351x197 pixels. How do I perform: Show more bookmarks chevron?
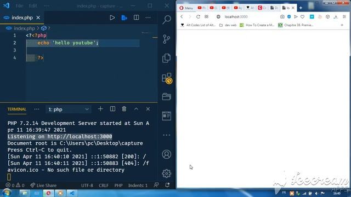click(342, 25)
